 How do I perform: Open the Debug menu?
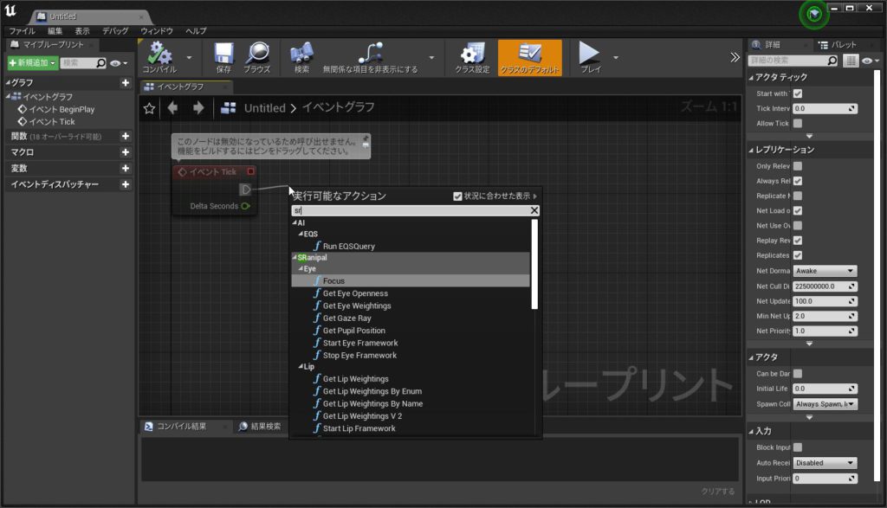click(115, 31)
